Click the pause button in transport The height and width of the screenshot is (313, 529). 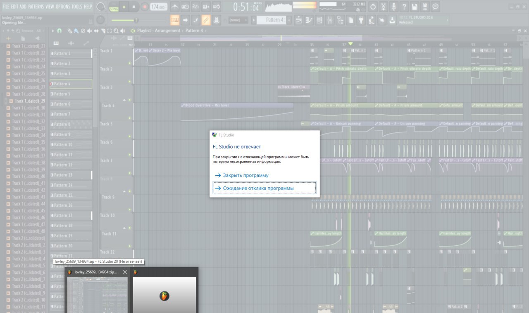click(x=124, y=7)
